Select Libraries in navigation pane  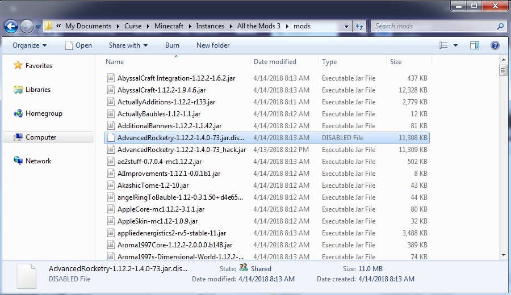32,89
